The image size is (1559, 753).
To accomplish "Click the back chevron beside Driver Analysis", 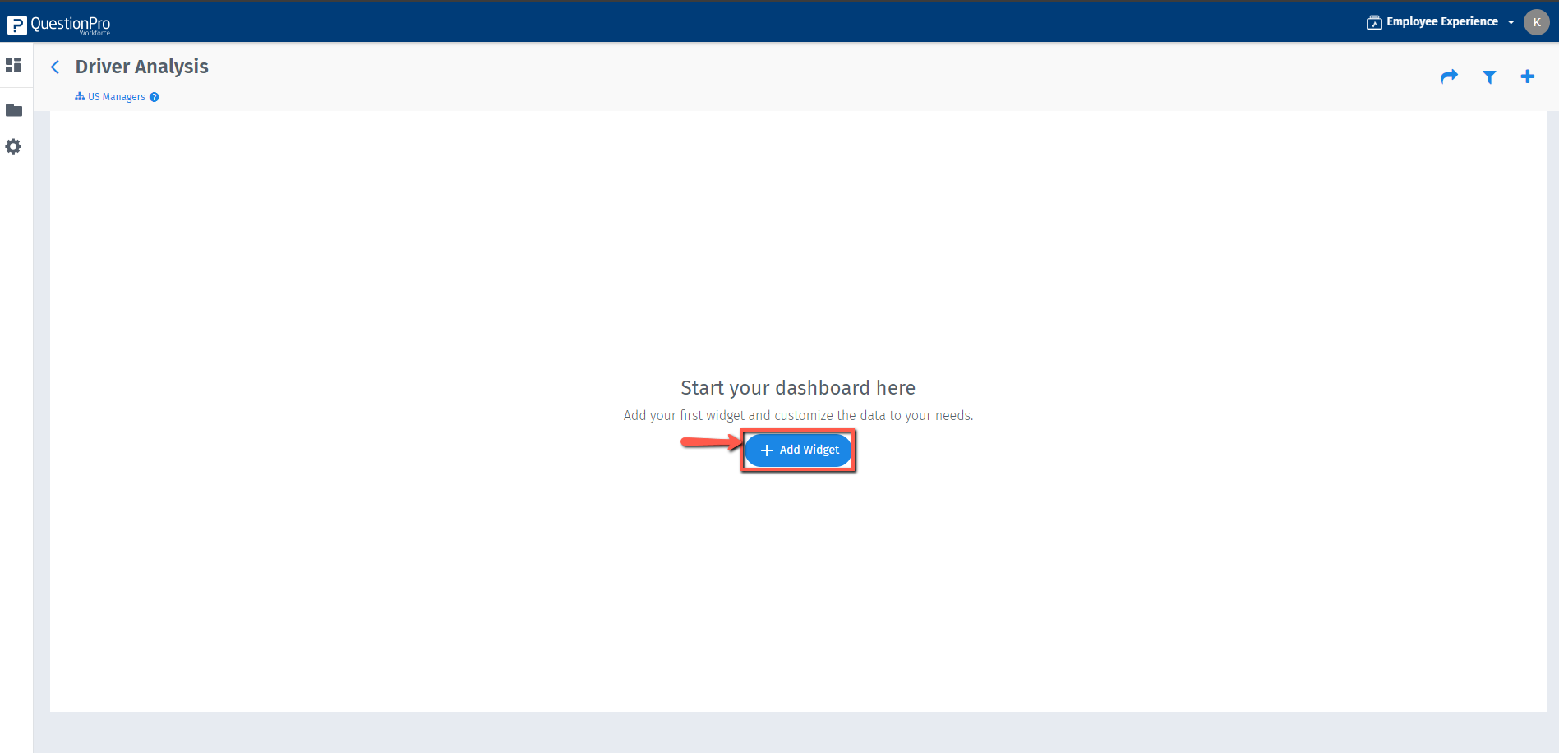I will [x=54, y=67].
